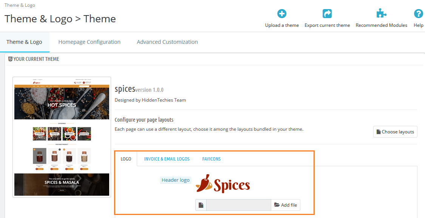Click the Export current theme refresh icon

point(327,13)
